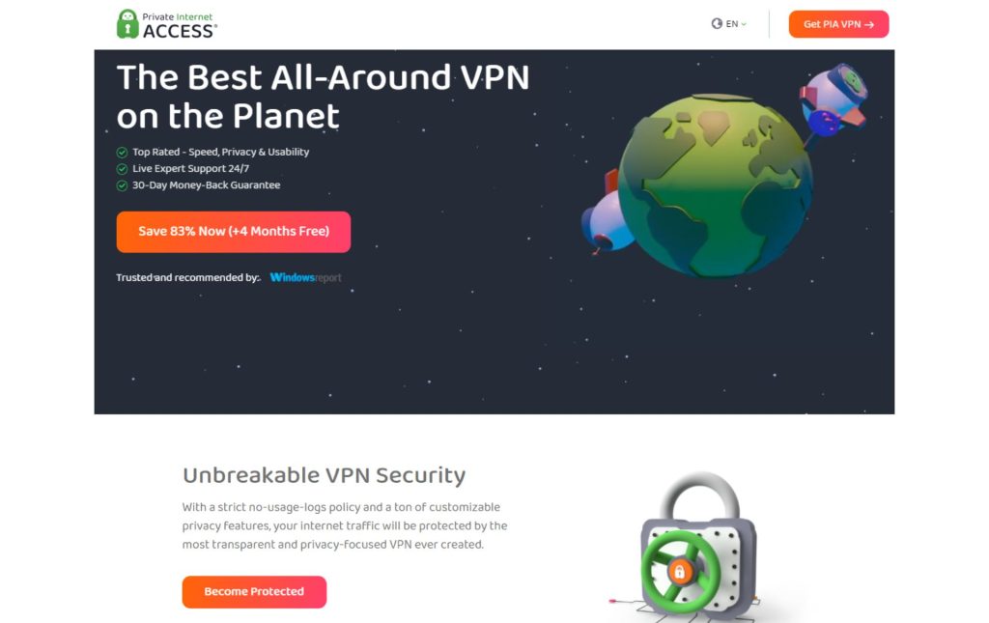This screenshot has width=989, height=623.
Task: Click the green check beside 30-Day Money-Back Guarantee
Action: click(x=122, y=185)
